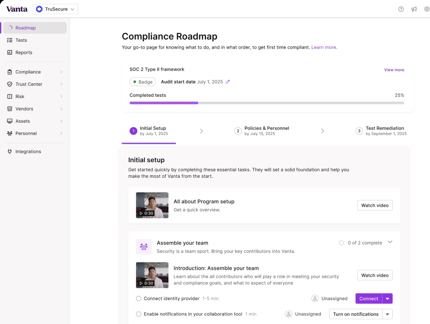Open the announcements megaphone icon
The image size is (430, 324).
point(414,9)
